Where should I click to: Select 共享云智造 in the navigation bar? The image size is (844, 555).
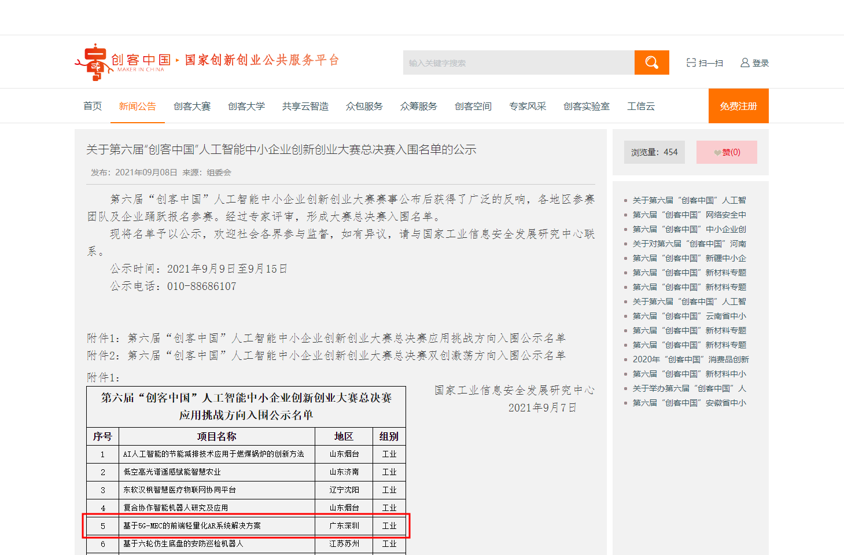point(305,106)
